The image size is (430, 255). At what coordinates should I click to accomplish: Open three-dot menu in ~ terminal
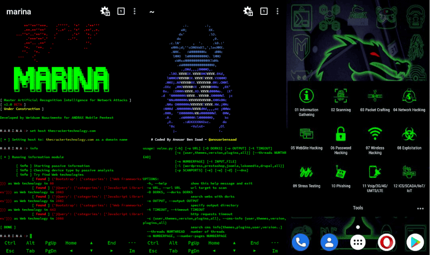click(278, 11)
